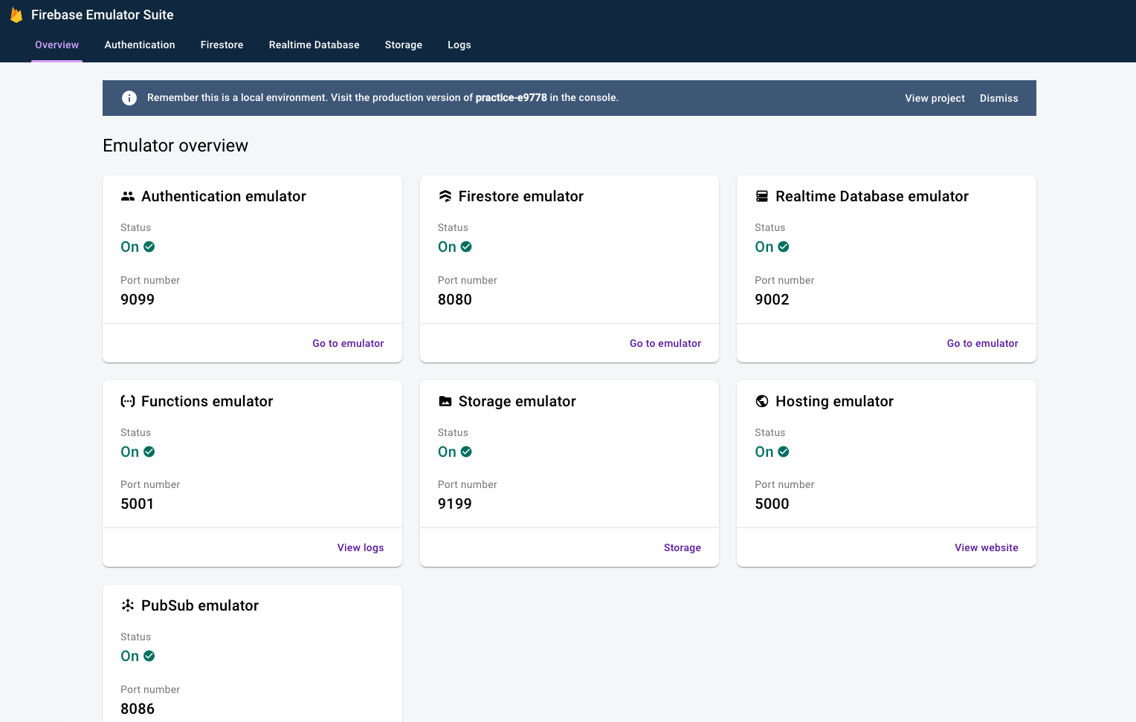1136x722 pixels.
Task: Dismiss the local environment banner
Action: (x=998, y=98)
